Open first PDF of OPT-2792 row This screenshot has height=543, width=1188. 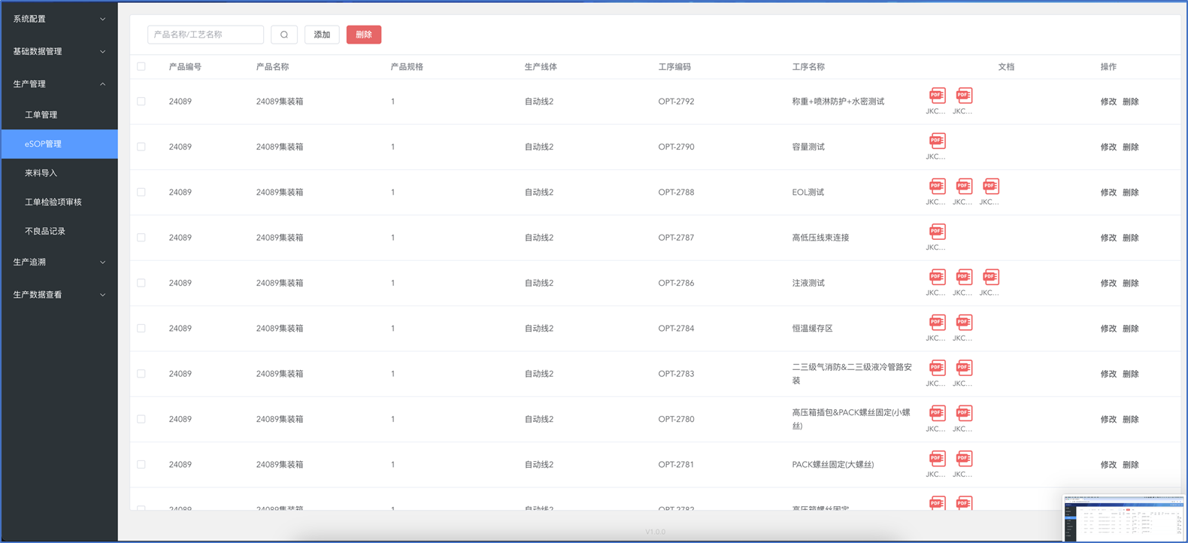937,96
